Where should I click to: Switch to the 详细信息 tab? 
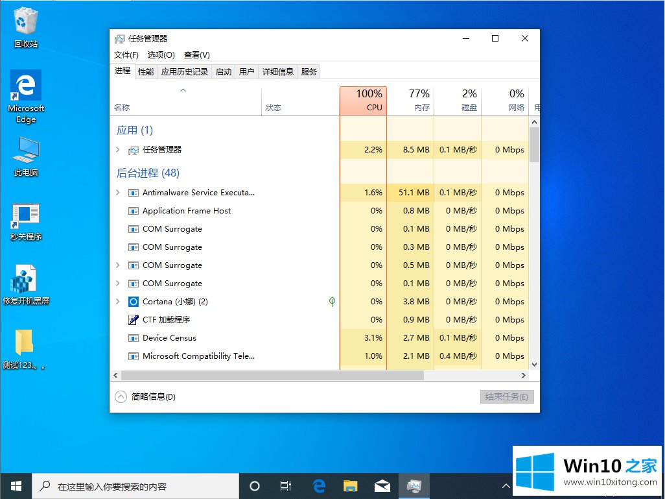[278, 72]
